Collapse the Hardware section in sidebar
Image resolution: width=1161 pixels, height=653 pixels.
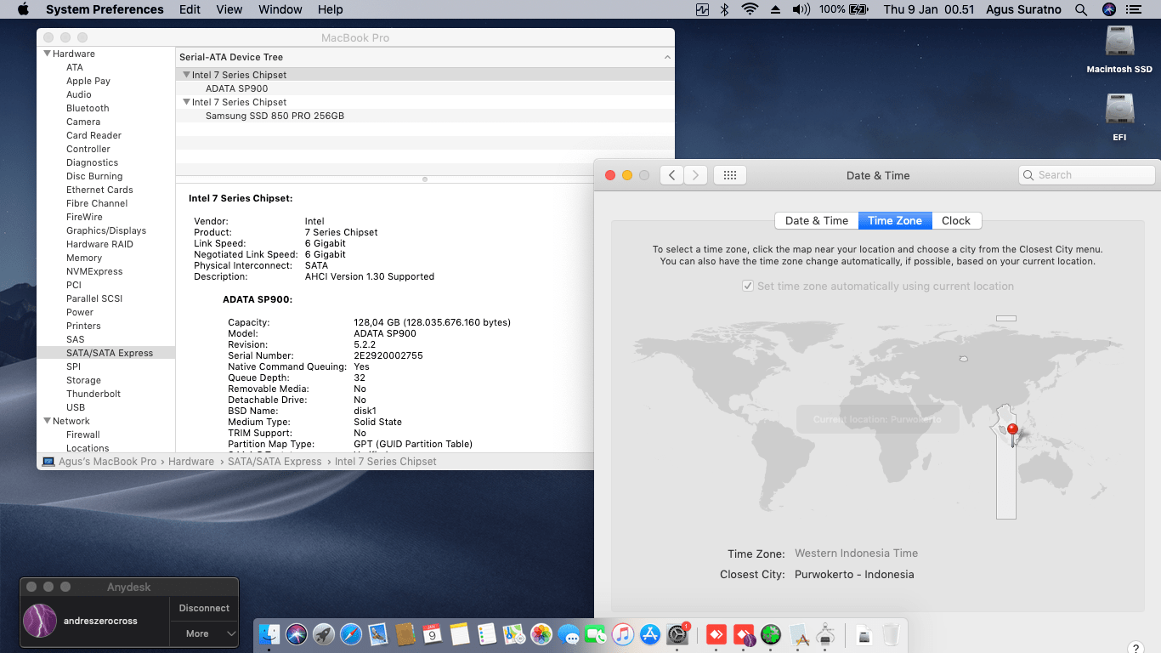click(48, 54)
